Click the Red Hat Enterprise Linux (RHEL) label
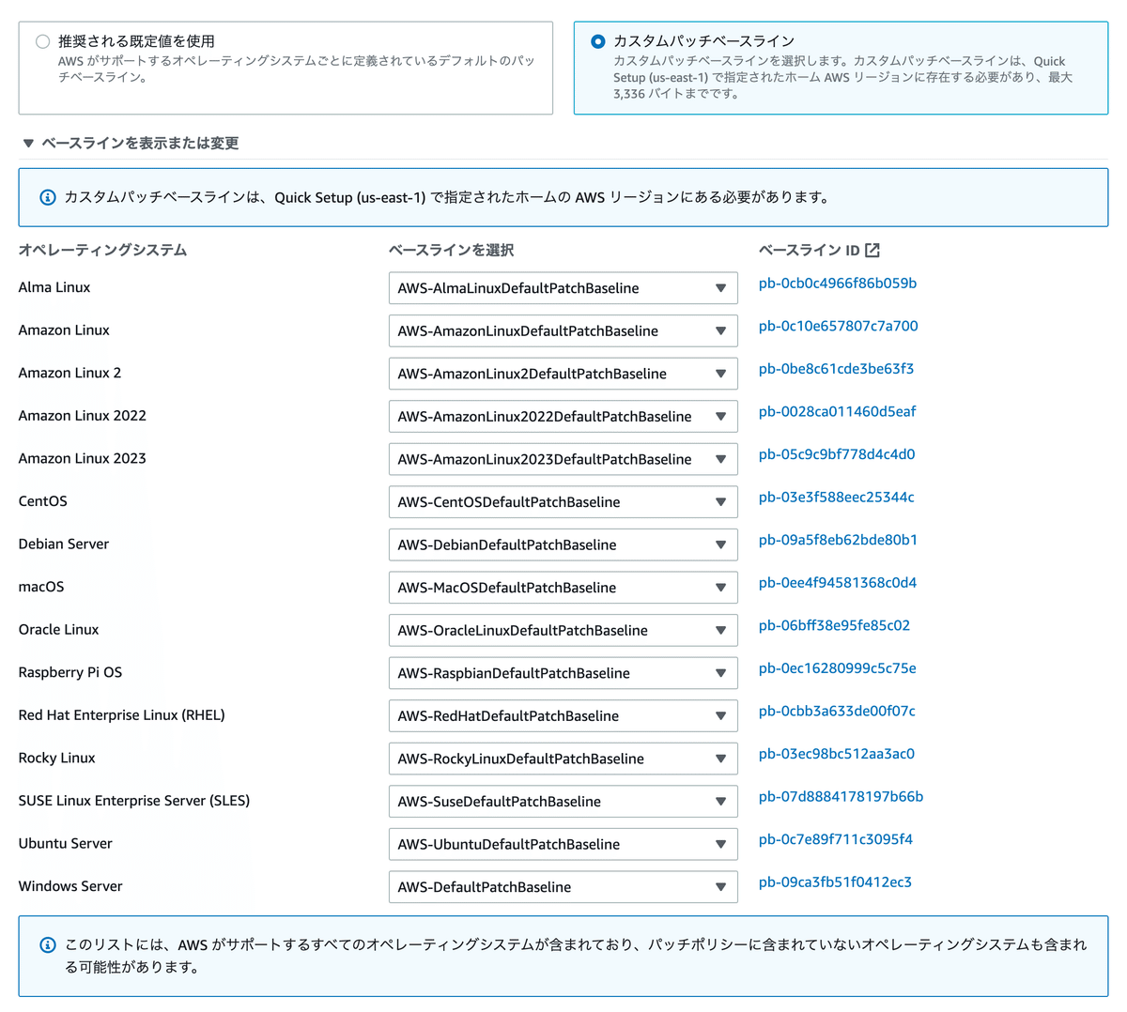Screen dimensions: 1127x1012 pyautogui.click(x=122, y=715)
